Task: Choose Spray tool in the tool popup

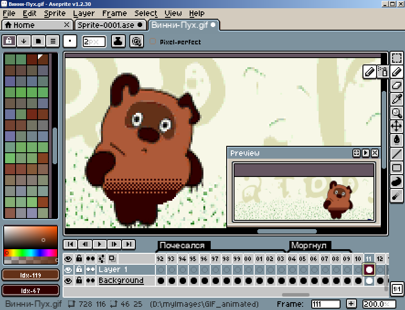Action: tap(383, 72)
